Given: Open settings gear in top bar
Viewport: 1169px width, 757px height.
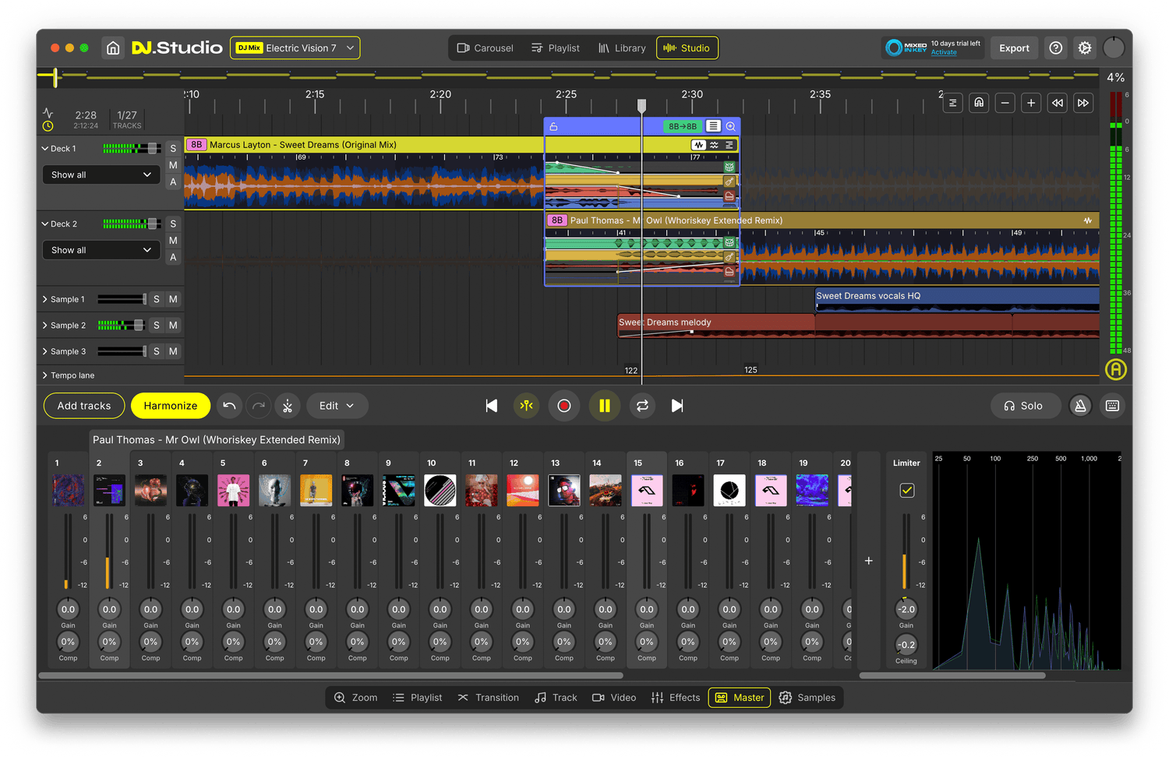Looking at the screenshot, I should (x=1084, y=48).
